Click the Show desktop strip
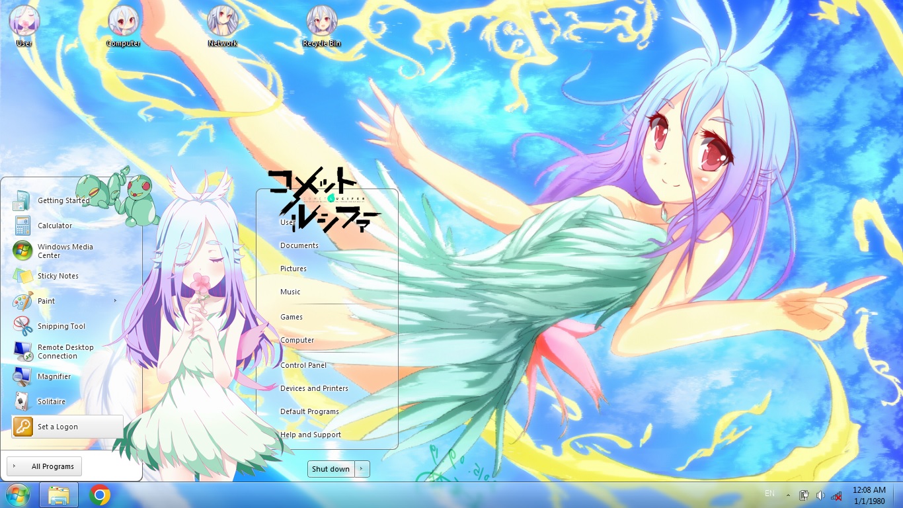The image size is (903, 508). click(898, 495)
